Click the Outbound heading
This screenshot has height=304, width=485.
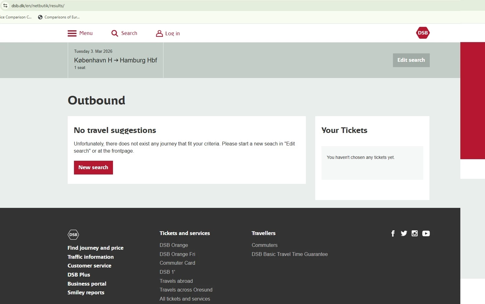click(x=96, y=101)
